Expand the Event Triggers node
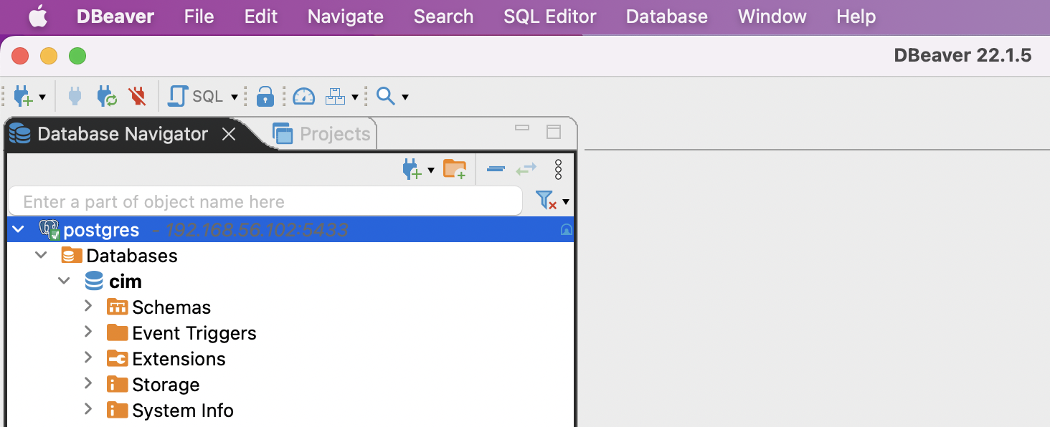This screenshot has width=1050, height=427. coord(88,332)
